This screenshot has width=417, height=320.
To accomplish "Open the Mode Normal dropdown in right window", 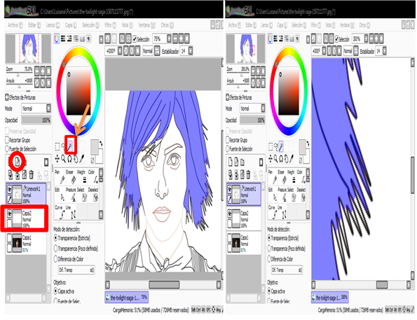I will pos(252,109).
